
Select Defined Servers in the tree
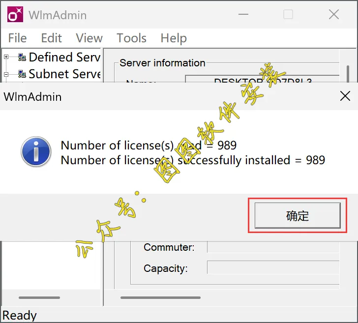[64, 57]
